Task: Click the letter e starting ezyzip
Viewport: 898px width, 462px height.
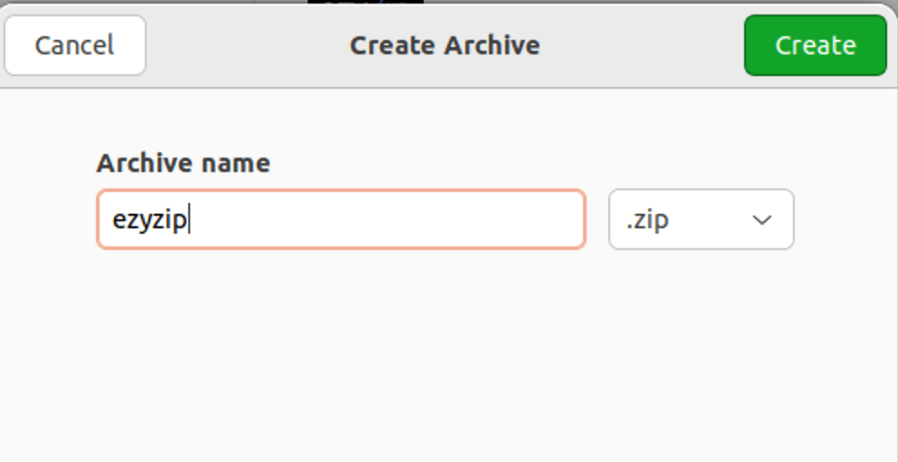Action: pos(118,220)
